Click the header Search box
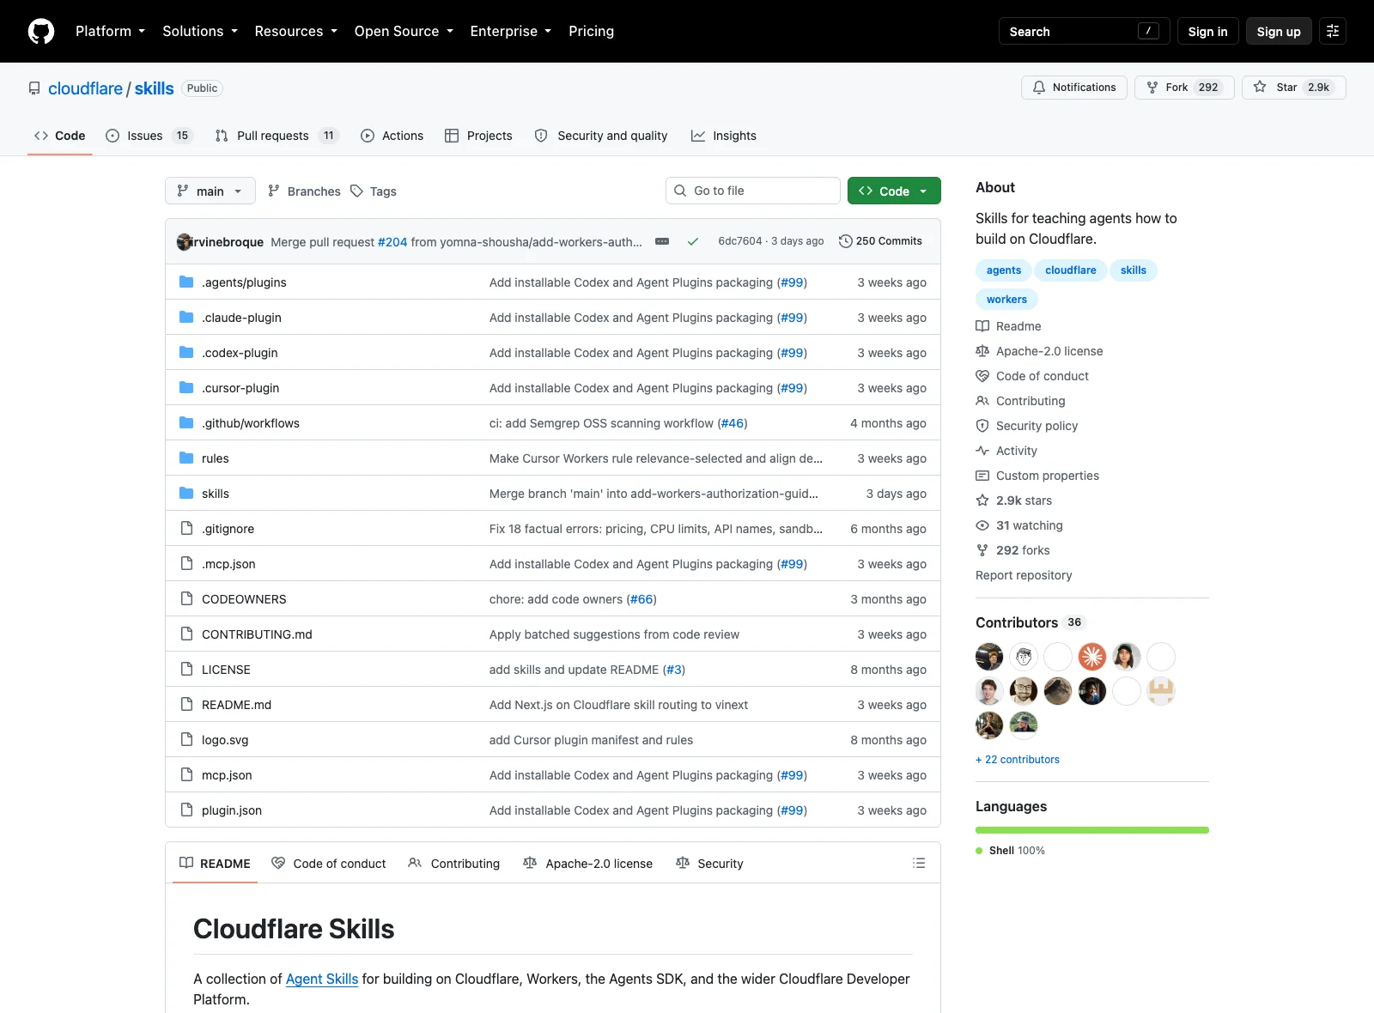This screenshot has height=1013, width=1374. click(1084, 31)
